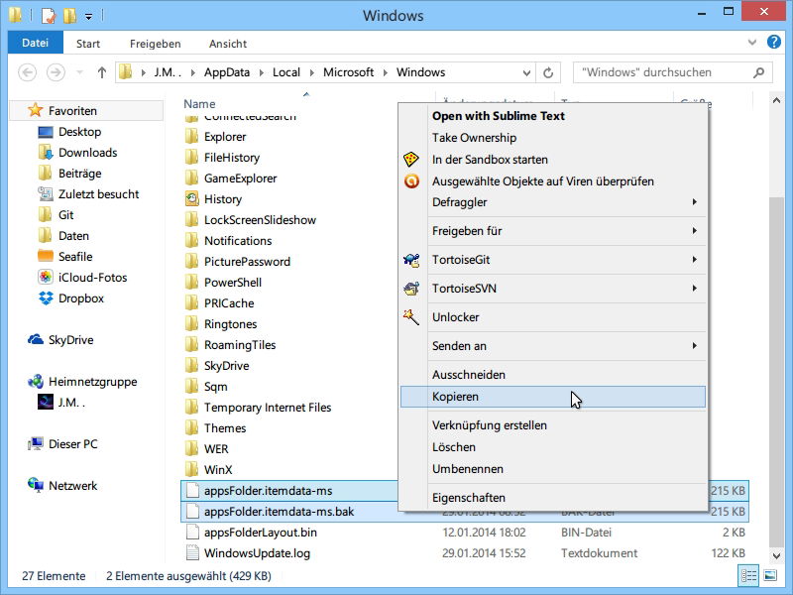Sort files by the Name column header
Screen dimensions: 793x595
(x=199, y=104)
